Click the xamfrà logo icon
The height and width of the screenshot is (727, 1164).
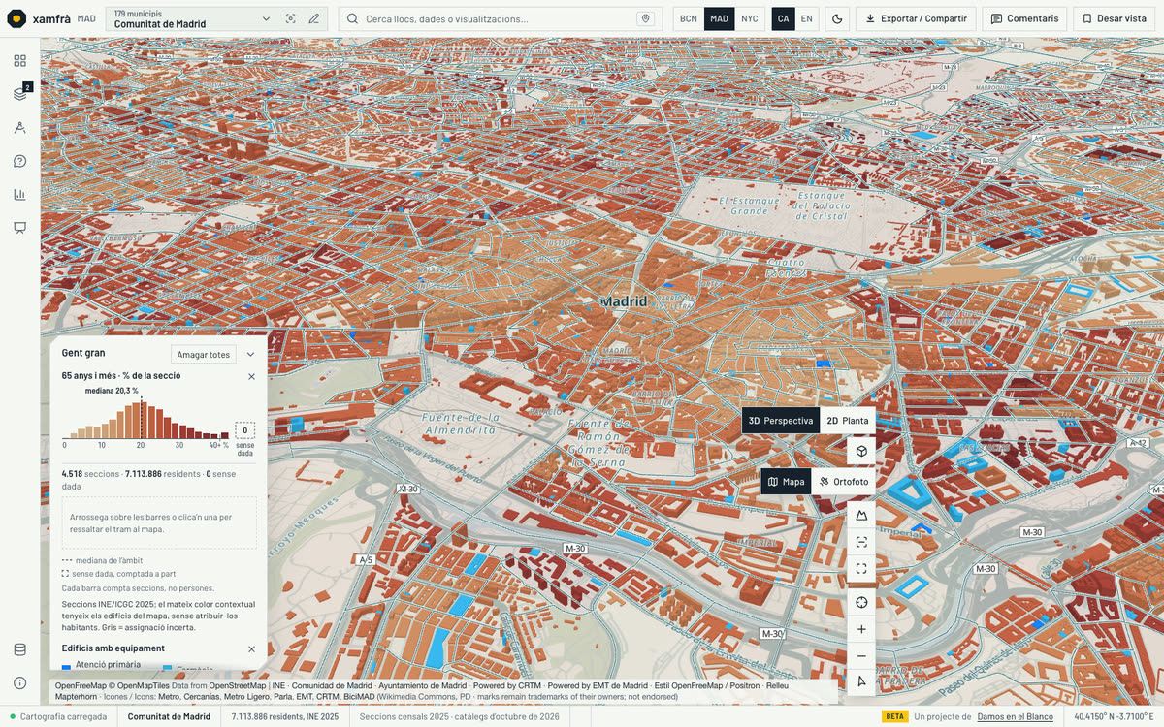pyautogui.click(x=16, y=18)
